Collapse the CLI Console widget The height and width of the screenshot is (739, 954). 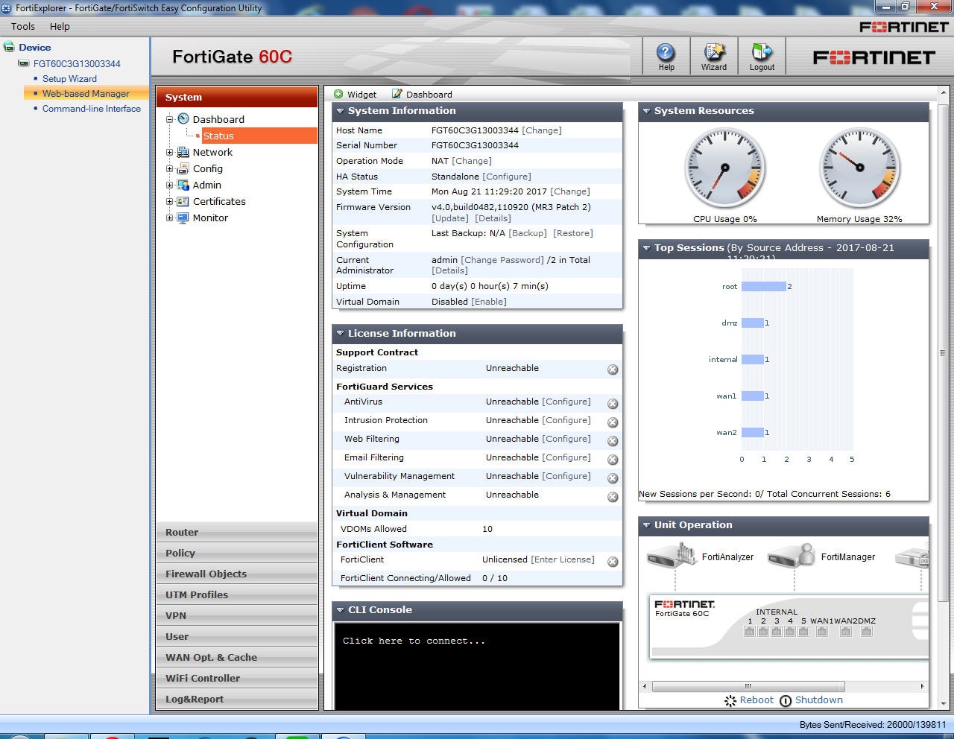tap(340, 610)
